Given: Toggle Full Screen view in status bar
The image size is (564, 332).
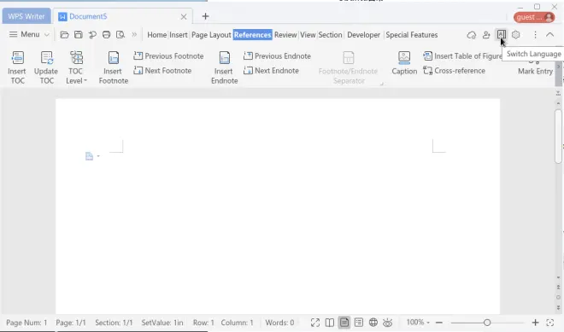Looking at the screenshot, I should [315, 323].
